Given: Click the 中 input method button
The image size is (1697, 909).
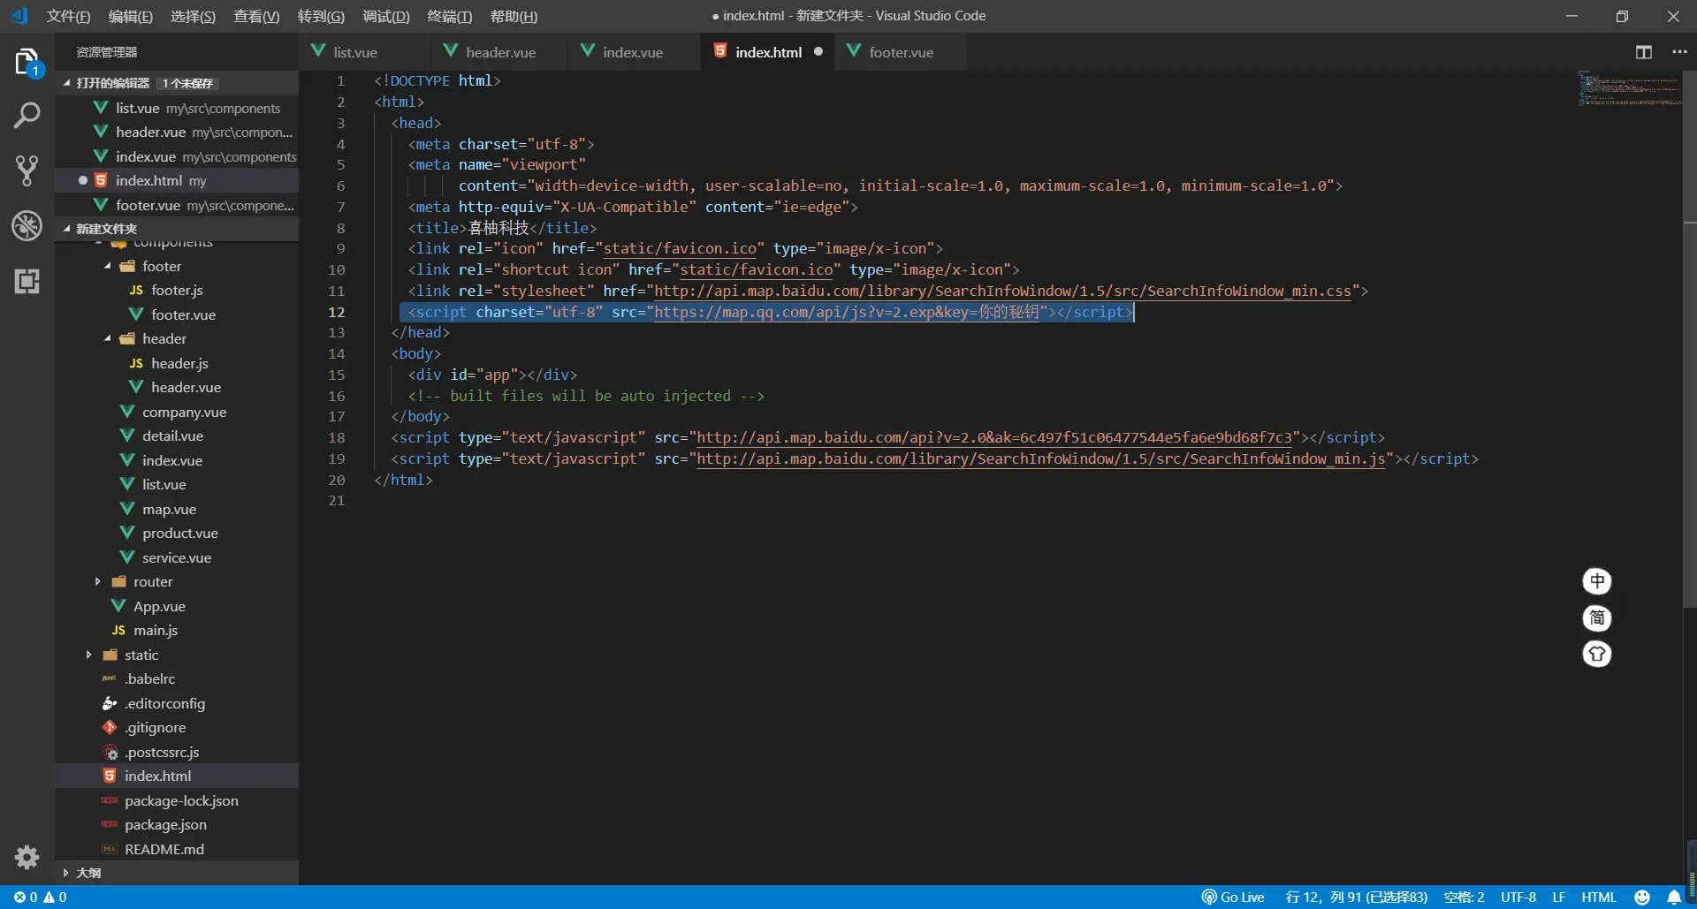Looking at the screenshot, I should 1597,581.
